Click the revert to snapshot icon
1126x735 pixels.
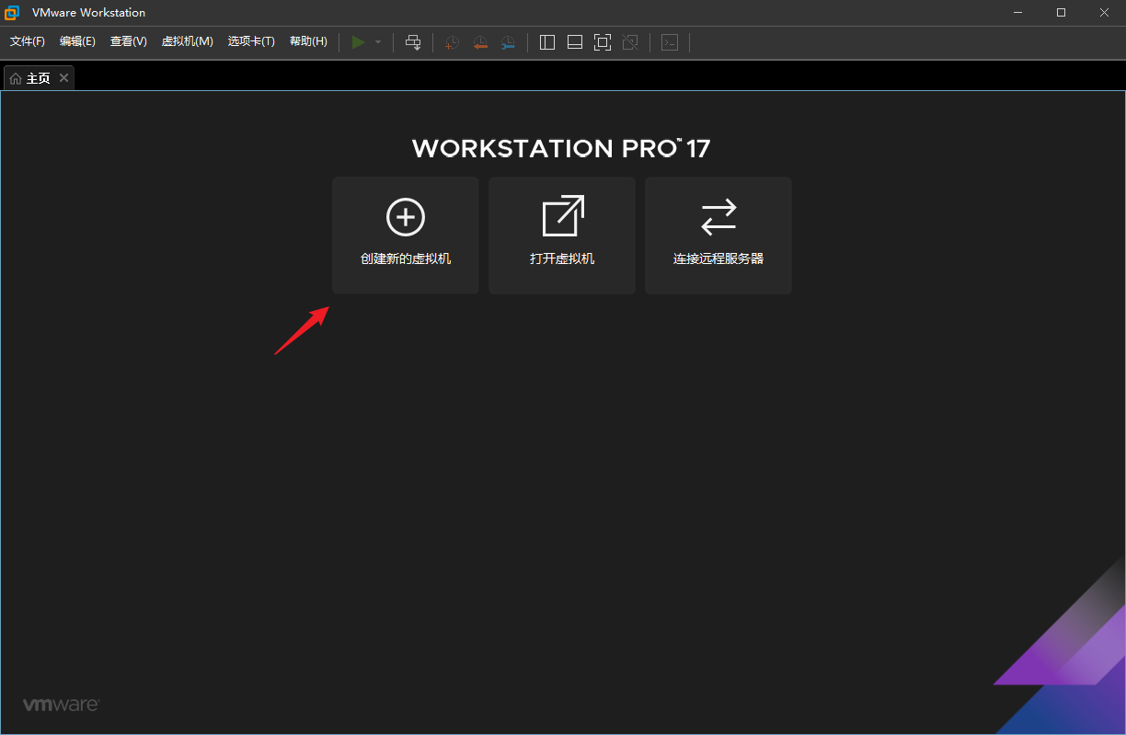point(480,42)
